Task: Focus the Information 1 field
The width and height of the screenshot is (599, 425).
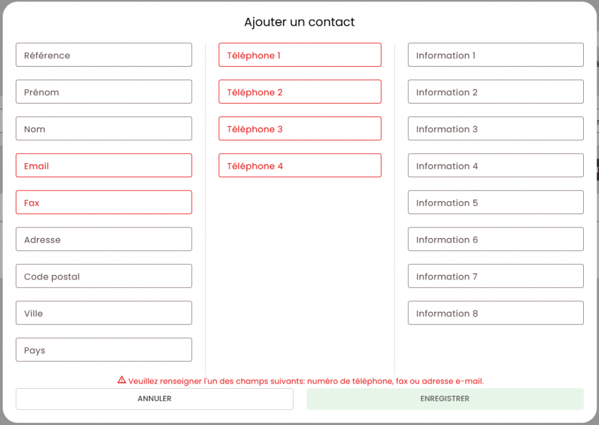Action: coord(495,55)
